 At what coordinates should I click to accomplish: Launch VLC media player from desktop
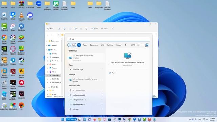coord(21,17)
